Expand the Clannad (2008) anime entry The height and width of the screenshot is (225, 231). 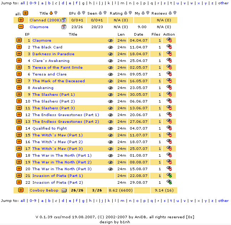(21, 20)
